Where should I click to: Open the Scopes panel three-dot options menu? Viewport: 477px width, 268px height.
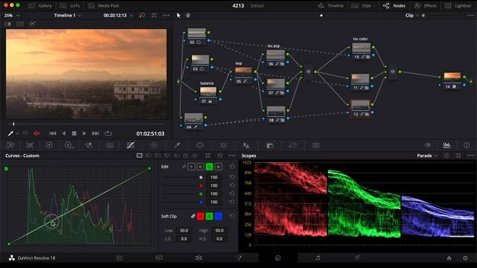pos(470,156)
